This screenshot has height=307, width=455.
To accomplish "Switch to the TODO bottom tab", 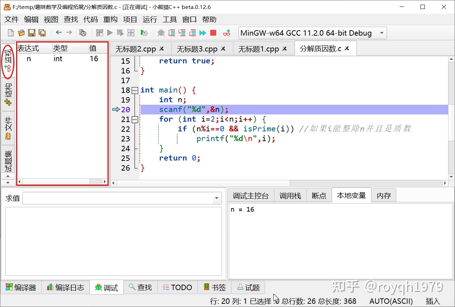I will coord(177,288).
